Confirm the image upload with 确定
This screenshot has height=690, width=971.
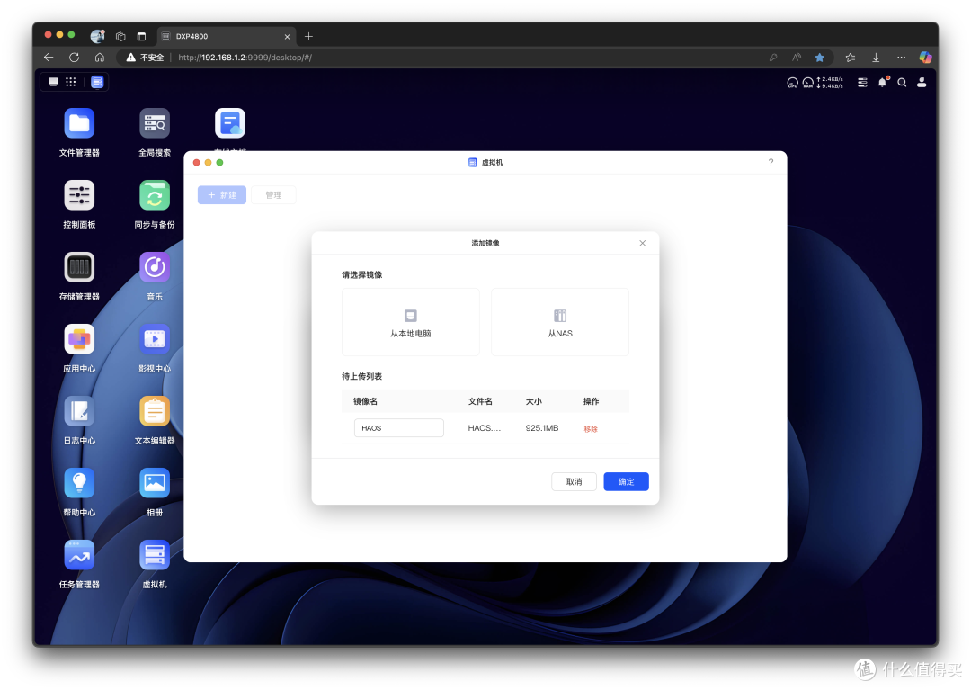pos(626,482)
